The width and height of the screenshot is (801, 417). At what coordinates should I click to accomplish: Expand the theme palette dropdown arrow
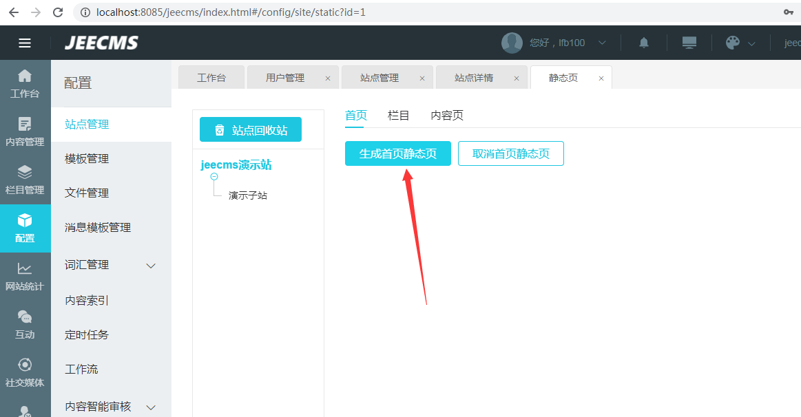pyautogui.click(x=751, y=44)
